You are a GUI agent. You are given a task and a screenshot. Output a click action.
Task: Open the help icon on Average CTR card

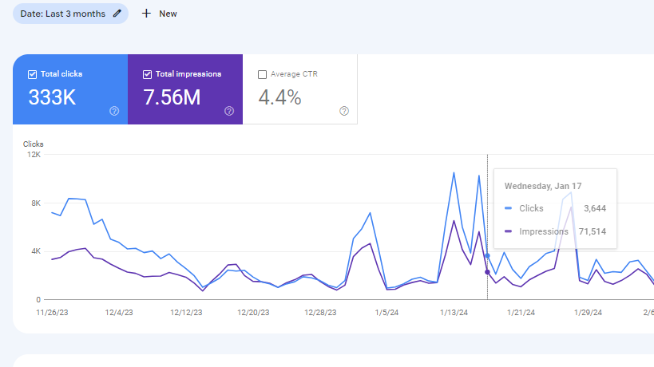coord(344,111)
